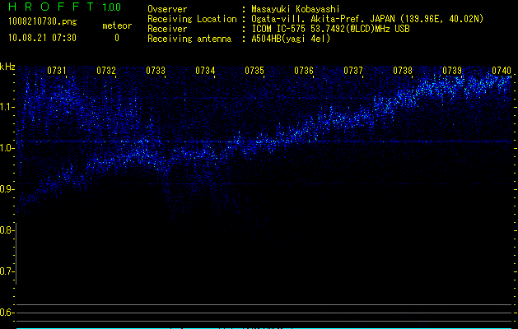Click the HROFFT title text

(x=51, y=7)
